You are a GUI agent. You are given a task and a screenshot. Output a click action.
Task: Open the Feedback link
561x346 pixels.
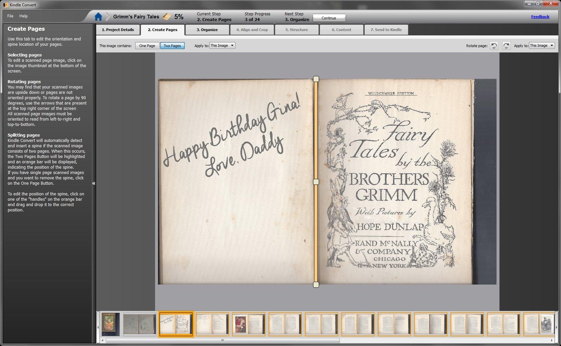[540, 17]
